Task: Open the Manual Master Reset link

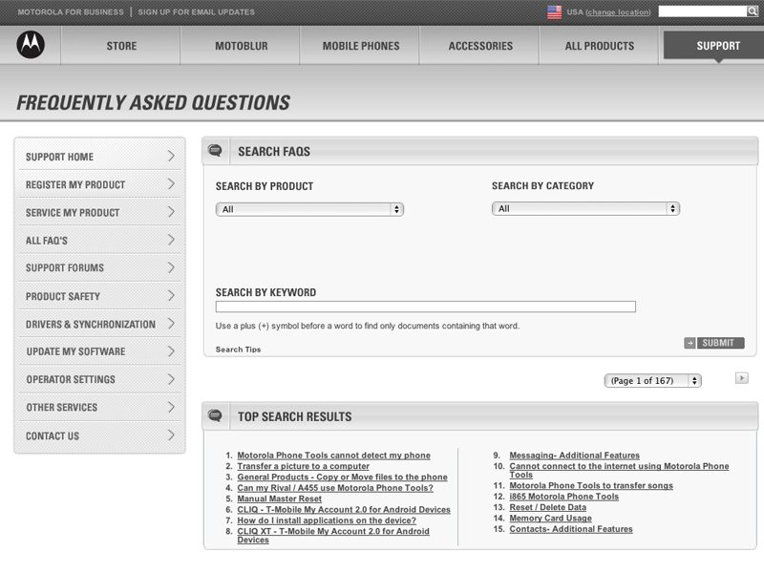Action: click(279, 499)
